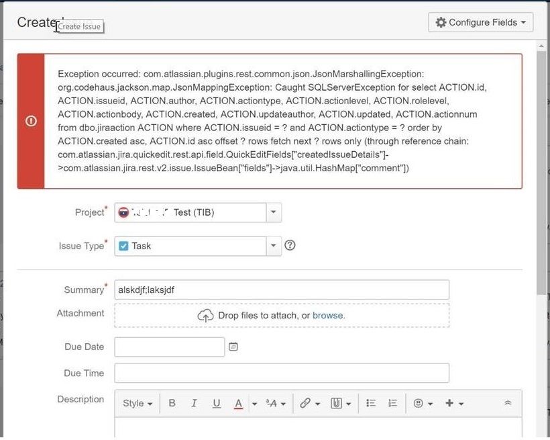The width and height of the screenshot is (550, 440).
Task: Insert a numbered list
Action: [x=393, y=403]
